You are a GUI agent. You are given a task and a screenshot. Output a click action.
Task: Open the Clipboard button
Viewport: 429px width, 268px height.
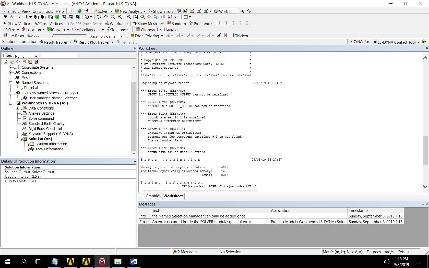pos(149,30)
